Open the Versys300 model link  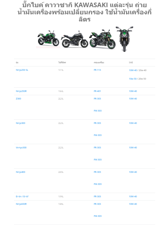click(x=21, y=147)
